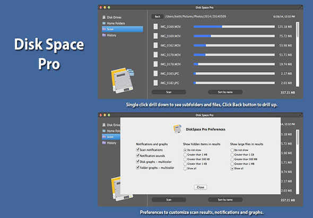
Task: Click the 75.72 MB size value
Action: (285, 36)
